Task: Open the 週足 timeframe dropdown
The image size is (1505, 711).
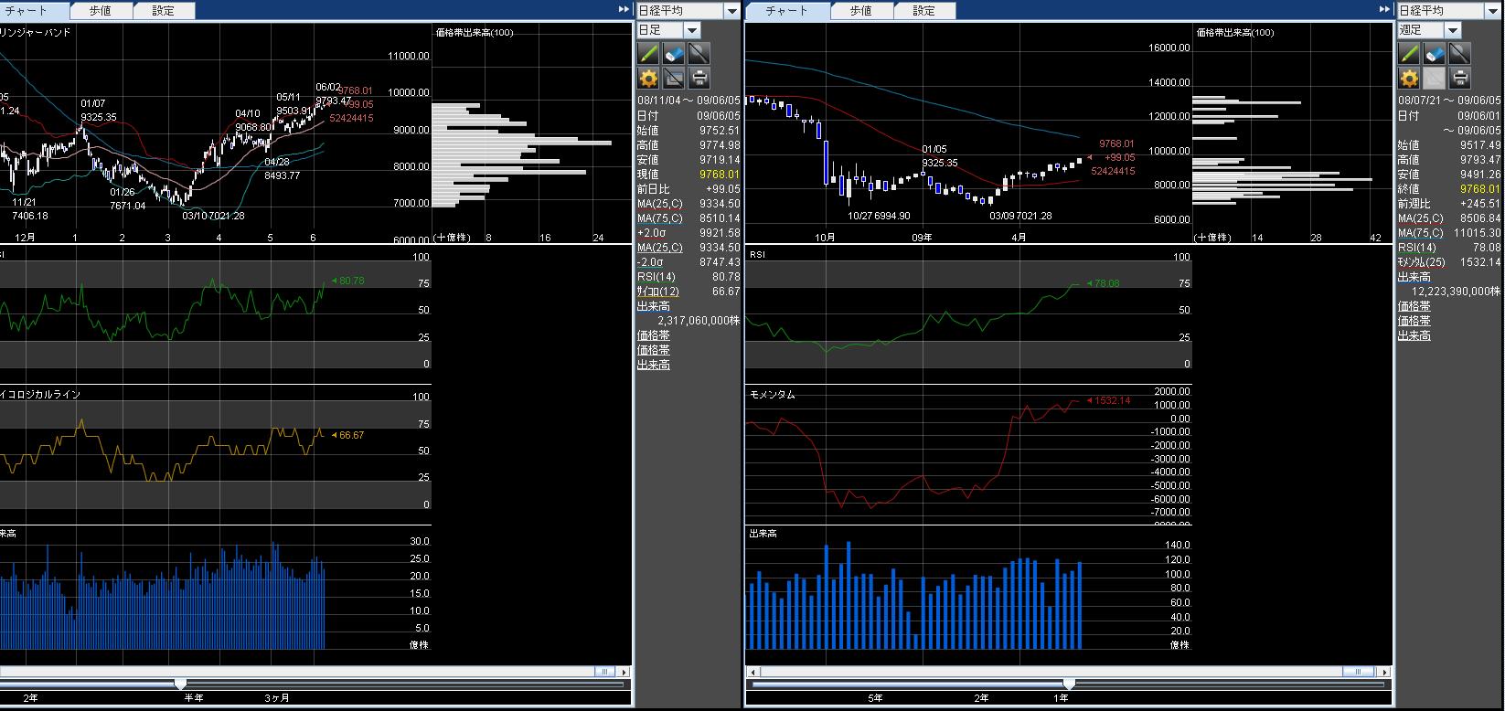Action: point(1453,30)
